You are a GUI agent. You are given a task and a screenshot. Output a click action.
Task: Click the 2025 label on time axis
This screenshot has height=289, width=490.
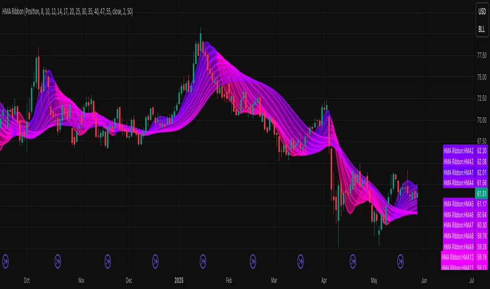pos(179,281)
